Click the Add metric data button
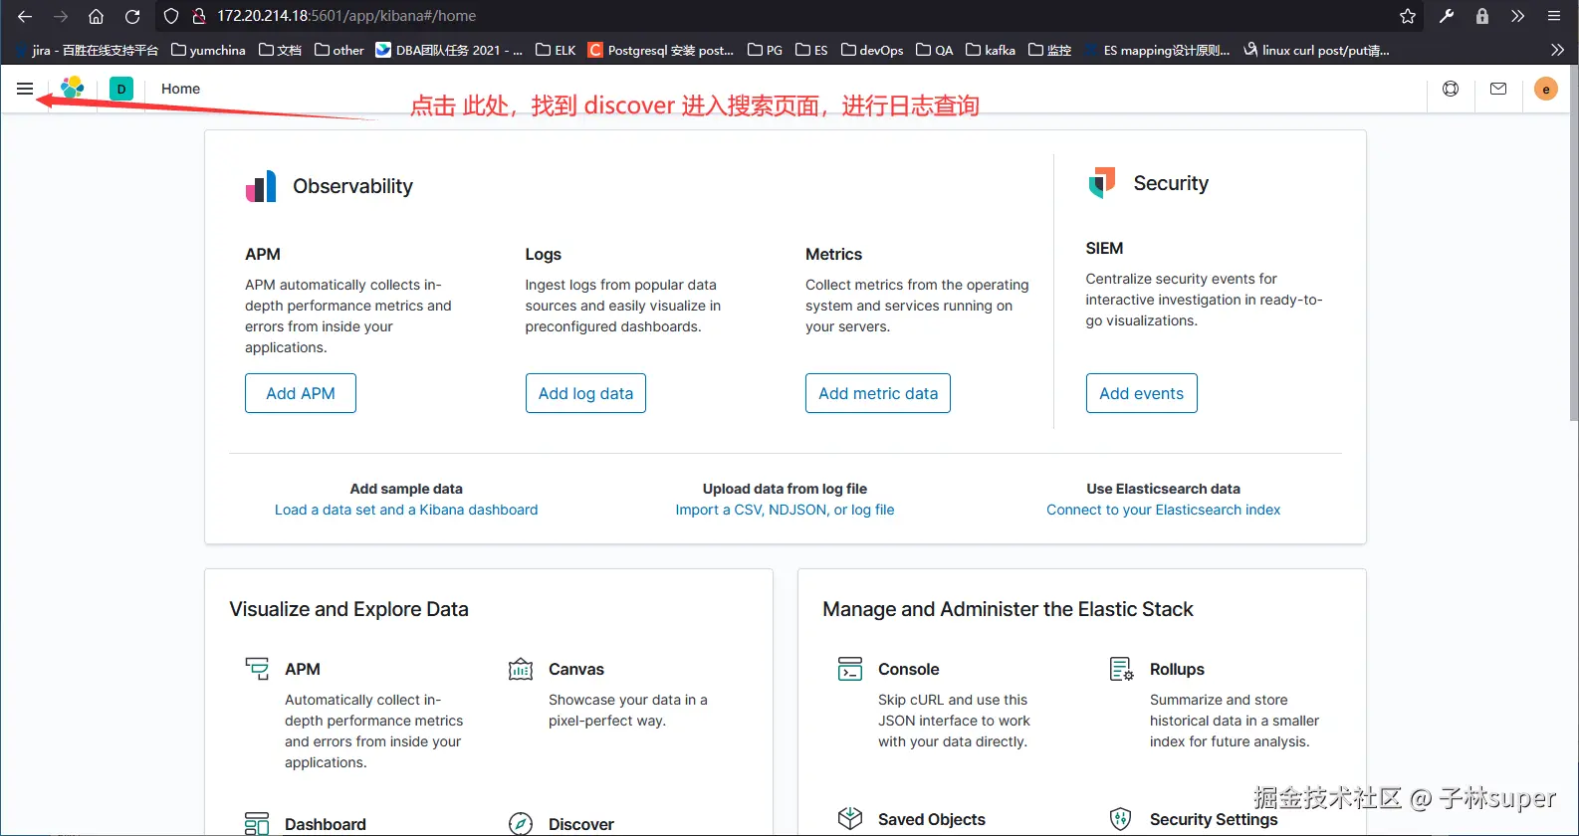The width and height of the screenshot is (1579, 836). pyautogui.click(x=878, y=393)
